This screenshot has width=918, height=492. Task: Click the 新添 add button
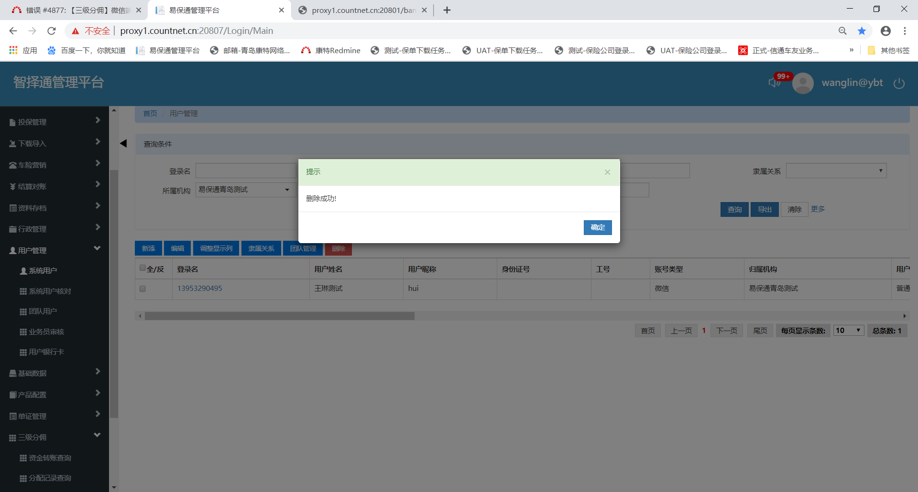(148, 248)
